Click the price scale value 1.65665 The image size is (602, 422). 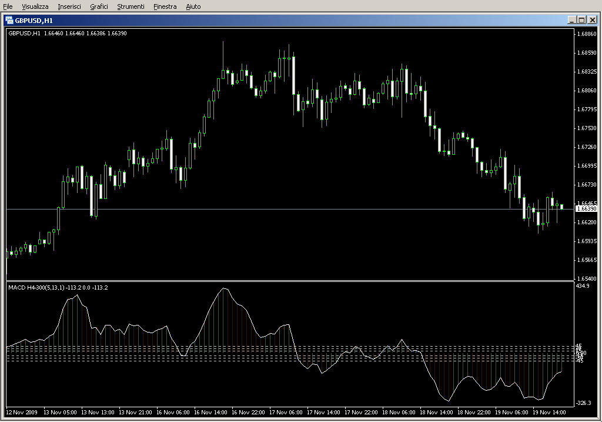587,260
